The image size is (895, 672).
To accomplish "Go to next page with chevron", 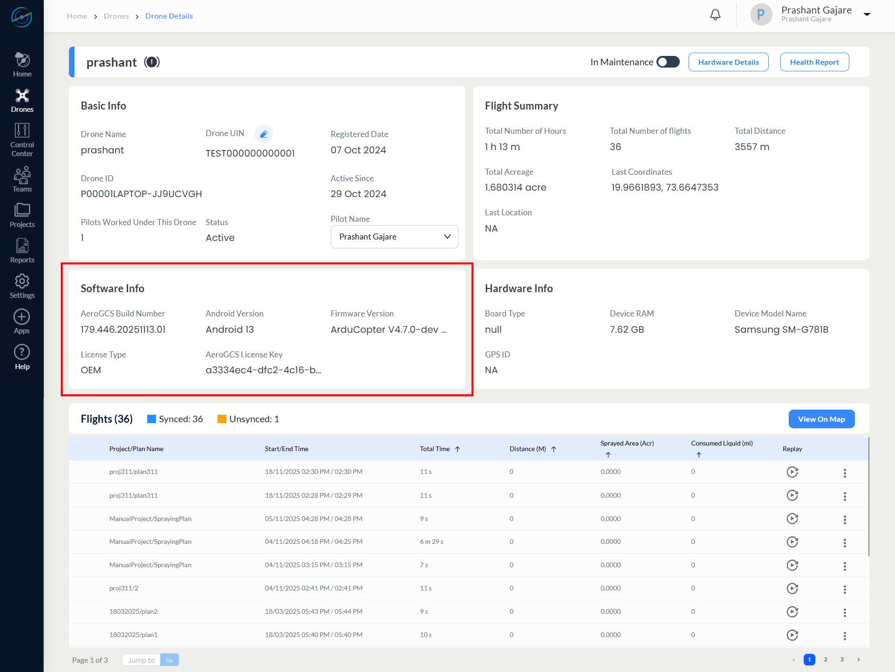I will click(x=858, y=660).
